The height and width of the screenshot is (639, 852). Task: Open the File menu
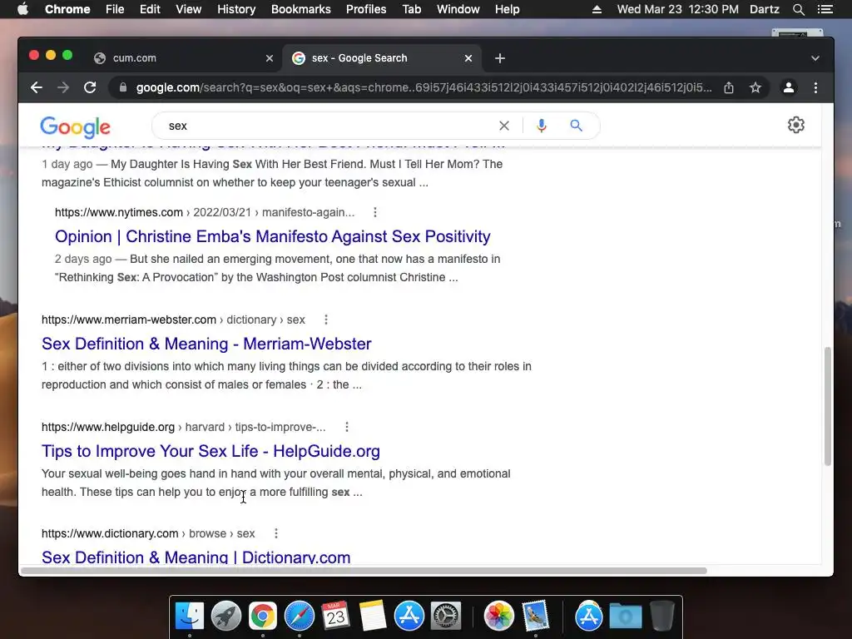(115, 9)
